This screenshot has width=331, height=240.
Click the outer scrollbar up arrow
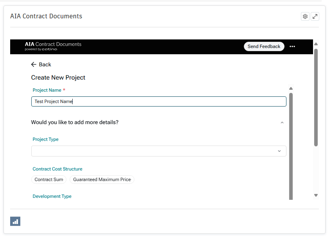(x=316, y=44)
